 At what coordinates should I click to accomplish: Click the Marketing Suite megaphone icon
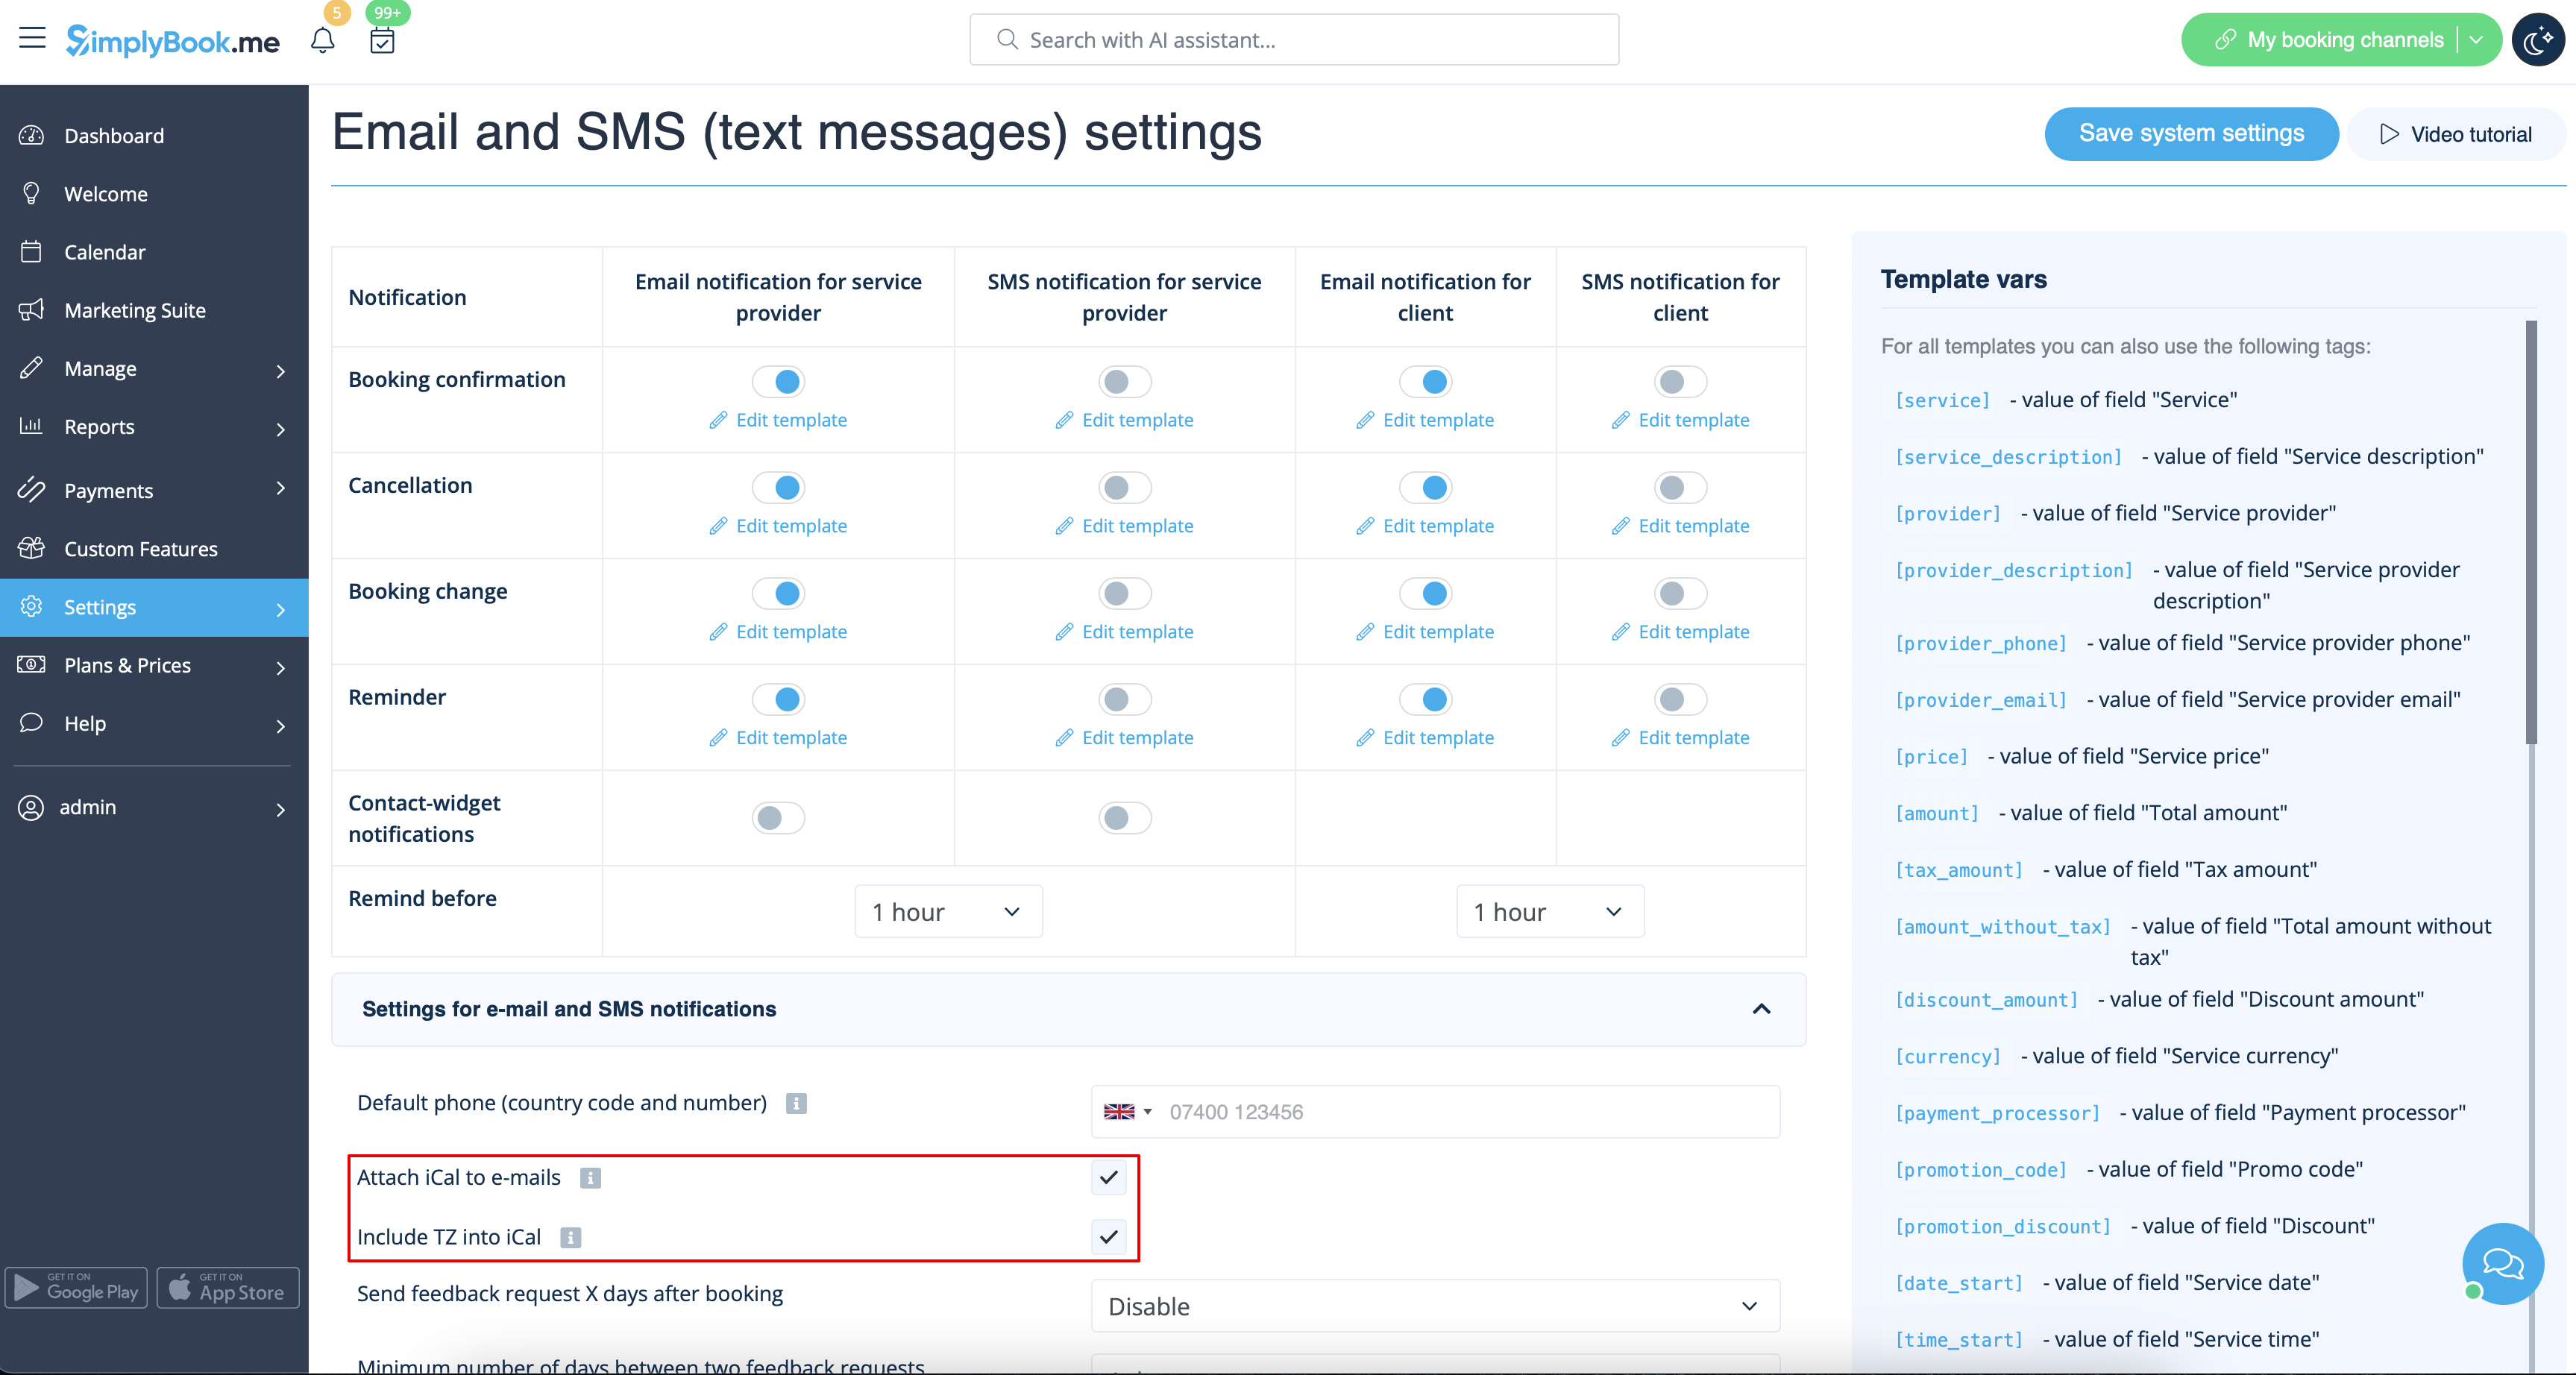[31, 310]
